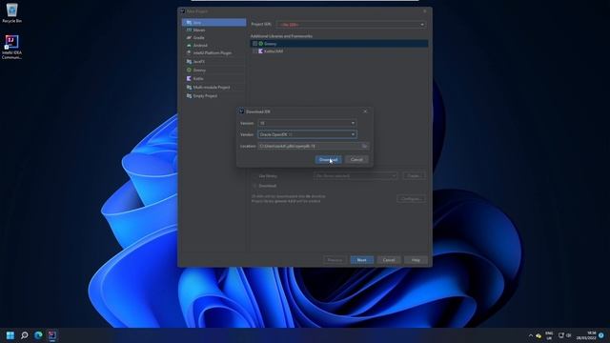Click Next button in New Project
Viewport: 610px width, 343px height.
[x=362, y=260]
